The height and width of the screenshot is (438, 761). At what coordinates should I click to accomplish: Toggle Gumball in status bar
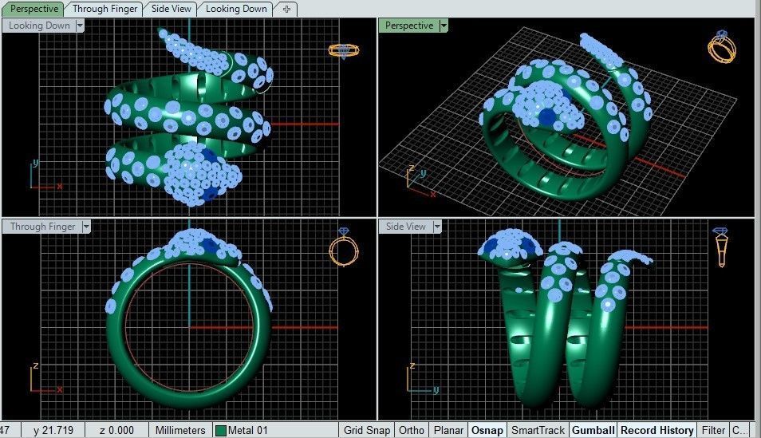click(x=593, y=430)
